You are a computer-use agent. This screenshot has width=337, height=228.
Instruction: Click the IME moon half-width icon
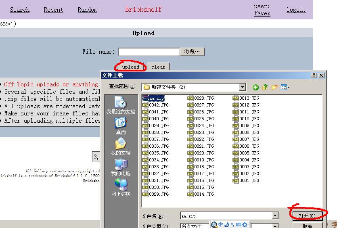coord(226,225)
